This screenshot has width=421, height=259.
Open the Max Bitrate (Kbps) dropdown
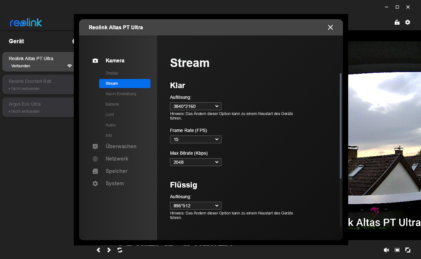[195, 162]
